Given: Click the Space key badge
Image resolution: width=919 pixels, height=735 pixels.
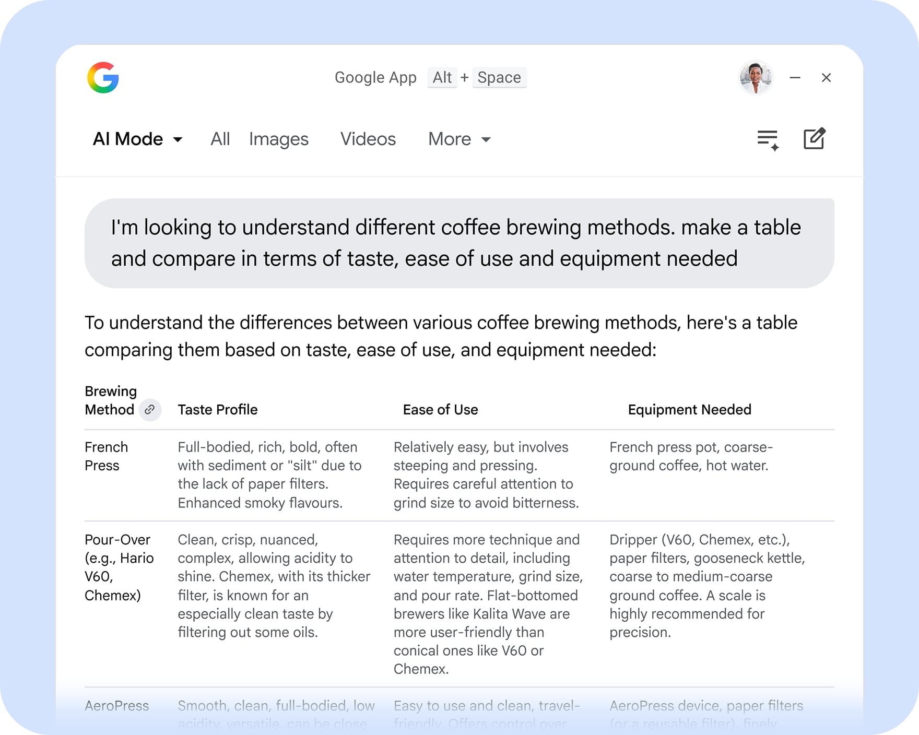Looking at the screenshot, I should point(499,77).
